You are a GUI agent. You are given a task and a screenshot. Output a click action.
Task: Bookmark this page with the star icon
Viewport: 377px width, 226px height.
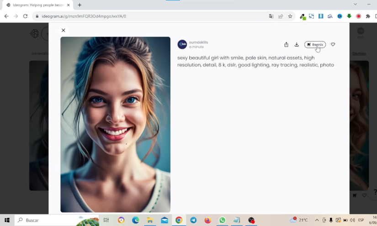click(x=290, y=16)
